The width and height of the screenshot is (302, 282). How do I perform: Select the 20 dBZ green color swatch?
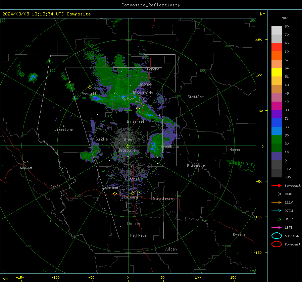click(x=276, y=139)
